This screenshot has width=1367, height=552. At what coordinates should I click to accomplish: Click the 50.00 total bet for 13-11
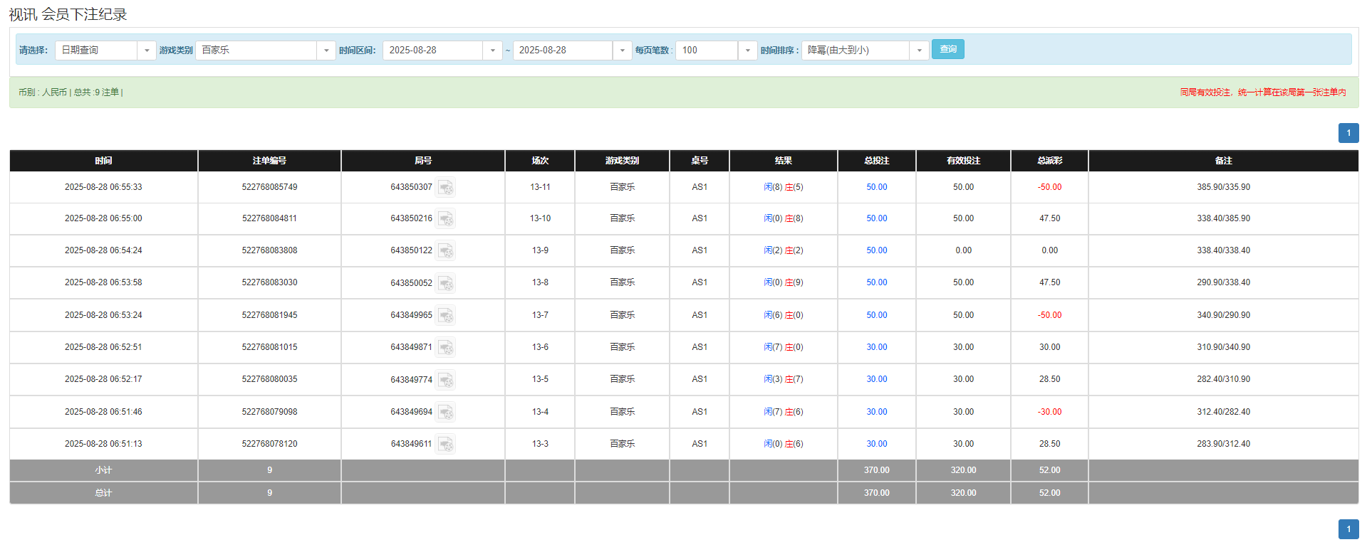click(877, 187)
